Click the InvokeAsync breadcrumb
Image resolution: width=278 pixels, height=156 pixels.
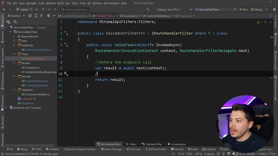pos(177,144)
